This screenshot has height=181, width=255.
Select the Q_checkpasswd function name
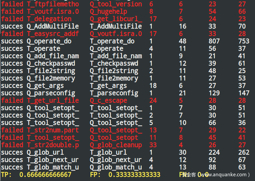[x=51, y=63]
